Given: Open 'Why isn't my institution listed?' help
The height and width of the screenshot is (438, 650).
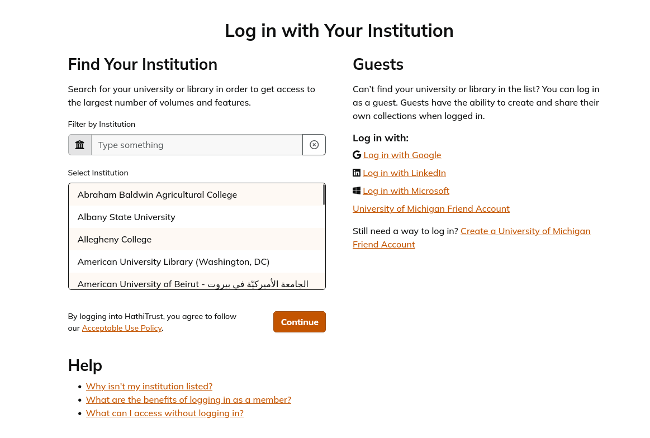Looking at the screenshot, I should click(x=149, y=386).
